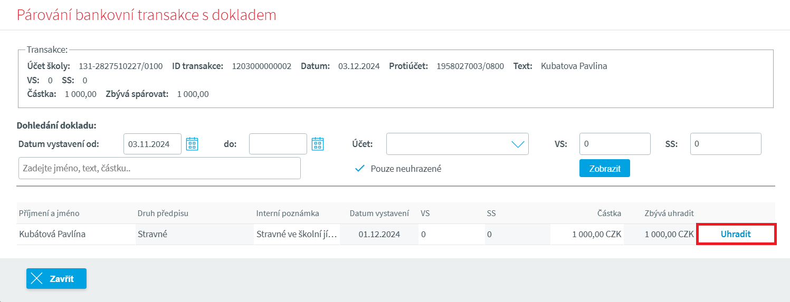Focus the SS filter input field
Image resolution: width=790 pixels, height=302 pixels.
(725, 144)
